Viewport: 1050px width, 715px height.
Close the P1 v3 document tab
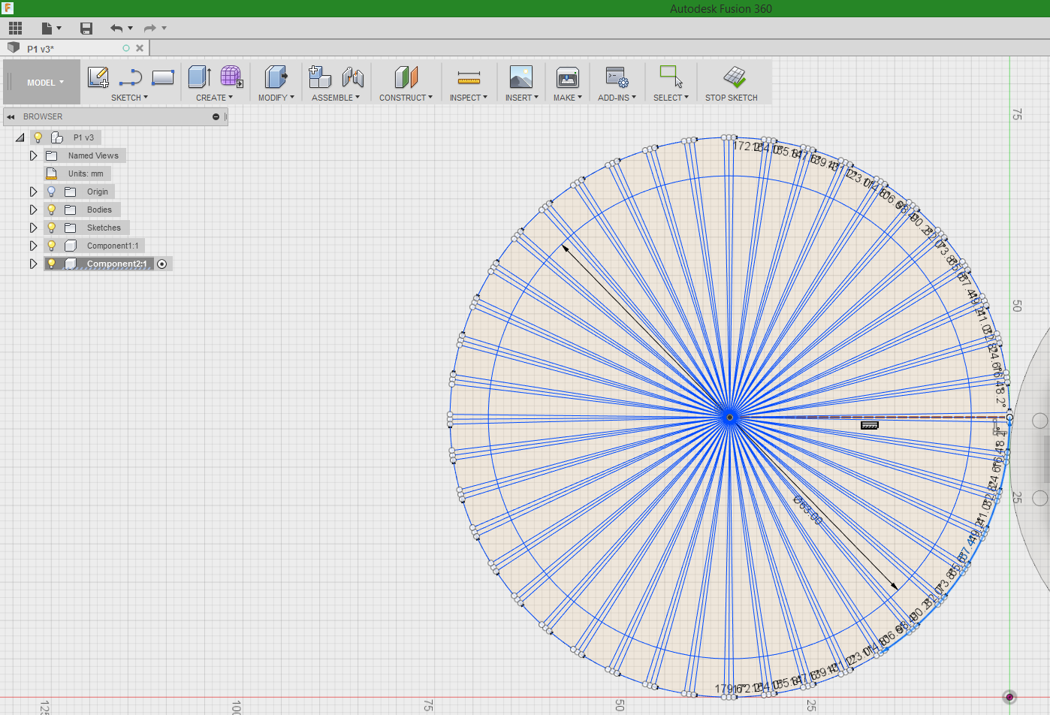click(x=140, y=48)
